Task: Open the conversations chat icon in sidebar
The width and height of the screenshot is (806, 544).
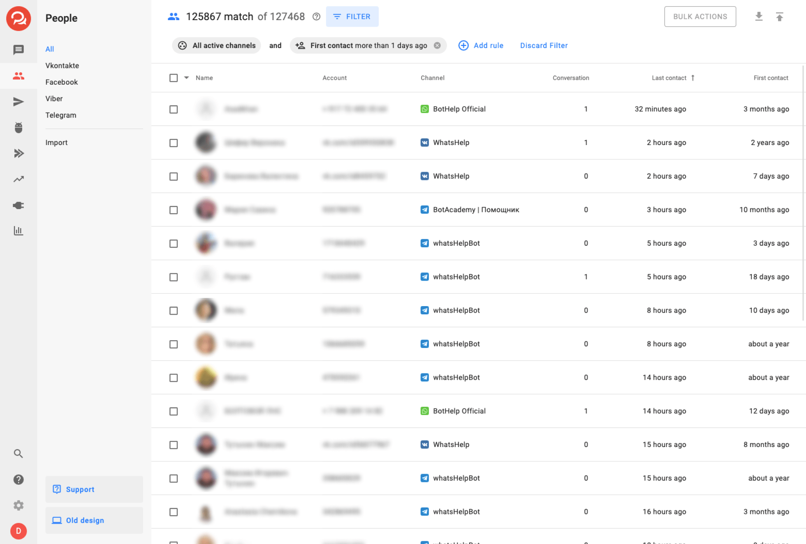Action: [19, 50]
